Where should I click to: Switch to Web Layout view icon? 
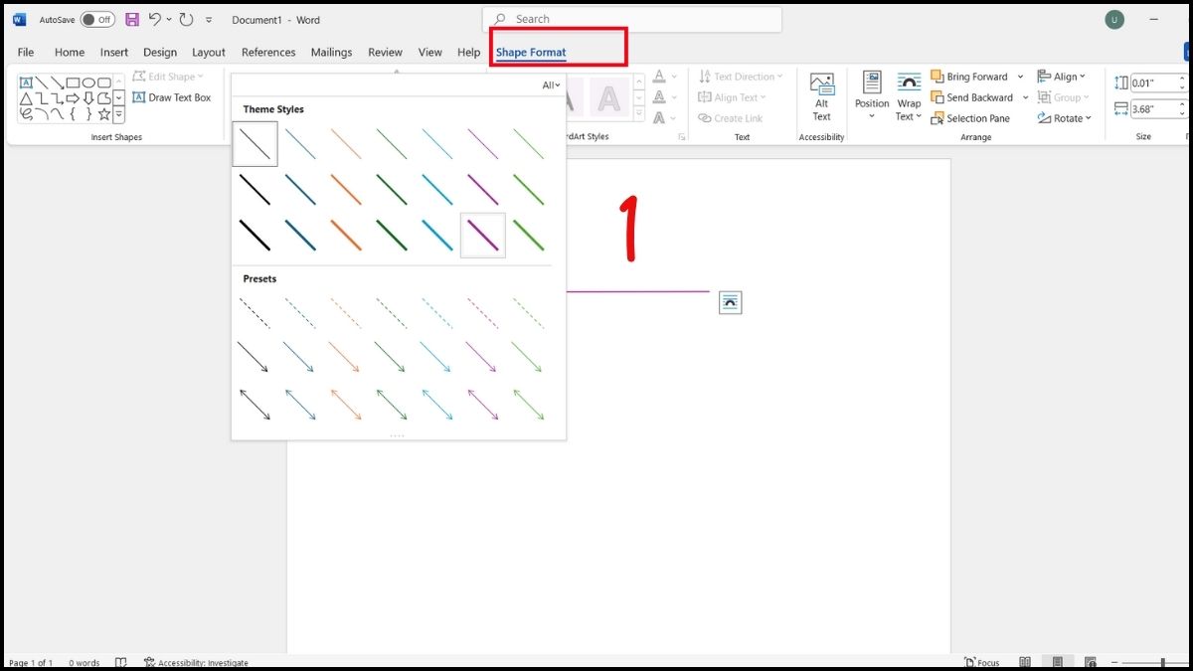click(1091, 663)
